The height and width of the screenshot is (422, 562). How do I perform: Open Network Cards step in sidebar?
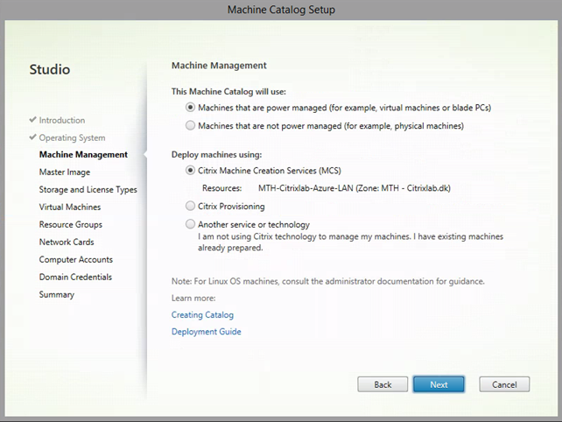coord(67,242)
